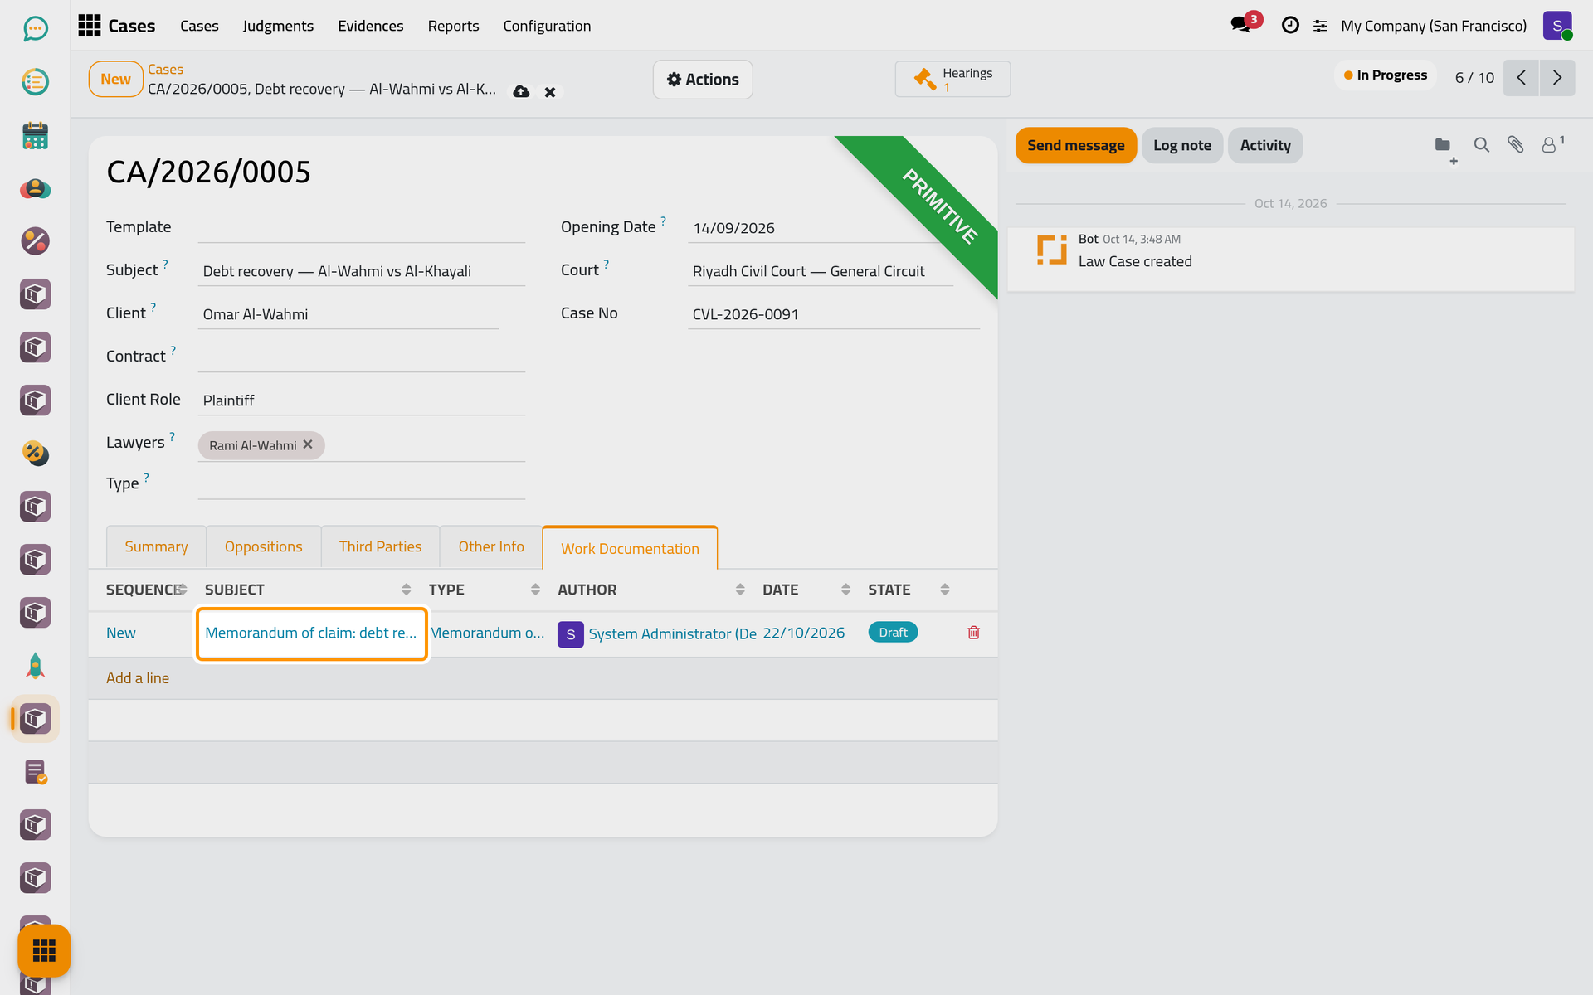Image resolution: width=1593 pixels, height=995 pixels.
Task: Click the cloud save icon
Action: (x=521, y=92)
